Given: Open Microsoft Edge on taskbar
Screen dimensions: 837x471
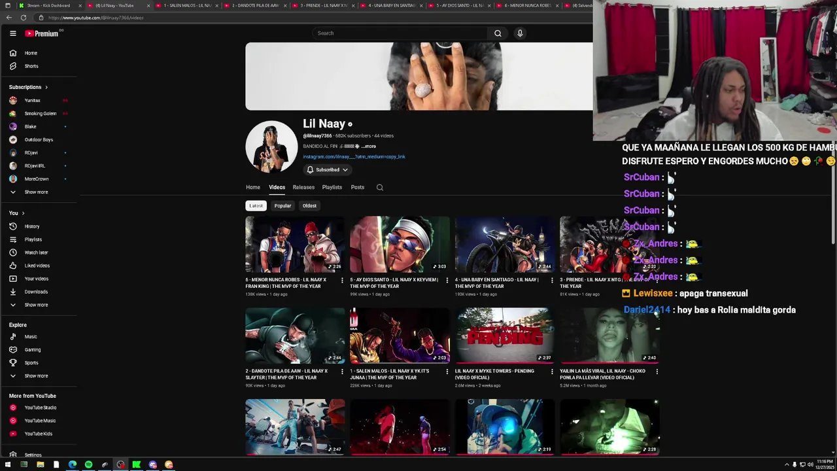Looking at the screenshot, I should (x=72, y=464).
